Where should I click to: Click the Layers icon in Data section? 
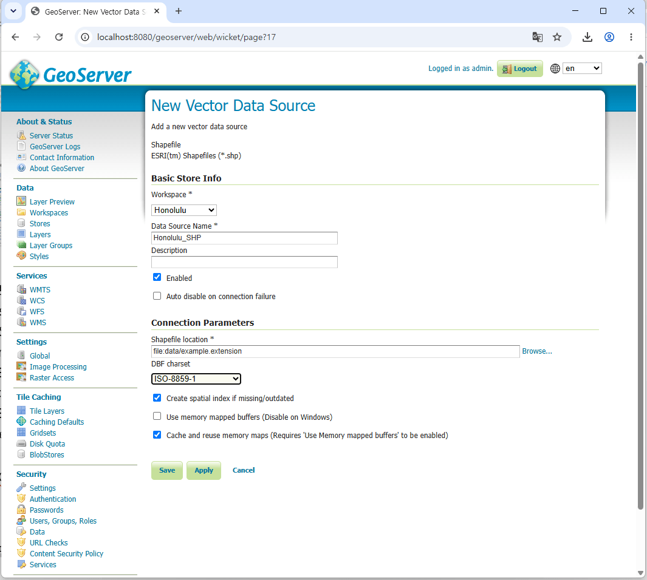click(21, 234)
